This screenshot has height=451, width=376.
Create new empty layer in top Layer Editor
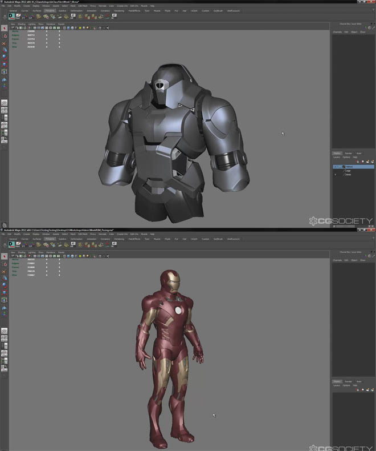367,162
